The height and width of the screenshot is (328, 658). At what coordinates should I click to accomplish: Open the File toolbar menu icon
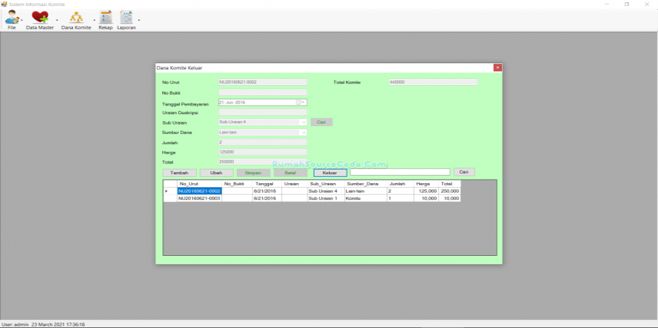pyautogui.click(x=12, y=18)
